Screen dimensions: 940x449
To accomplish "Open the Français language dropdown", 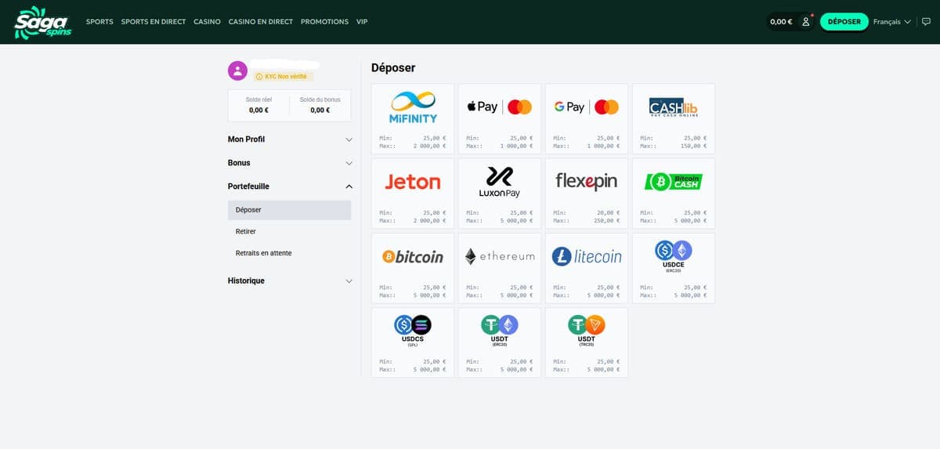I will [891, 22].
